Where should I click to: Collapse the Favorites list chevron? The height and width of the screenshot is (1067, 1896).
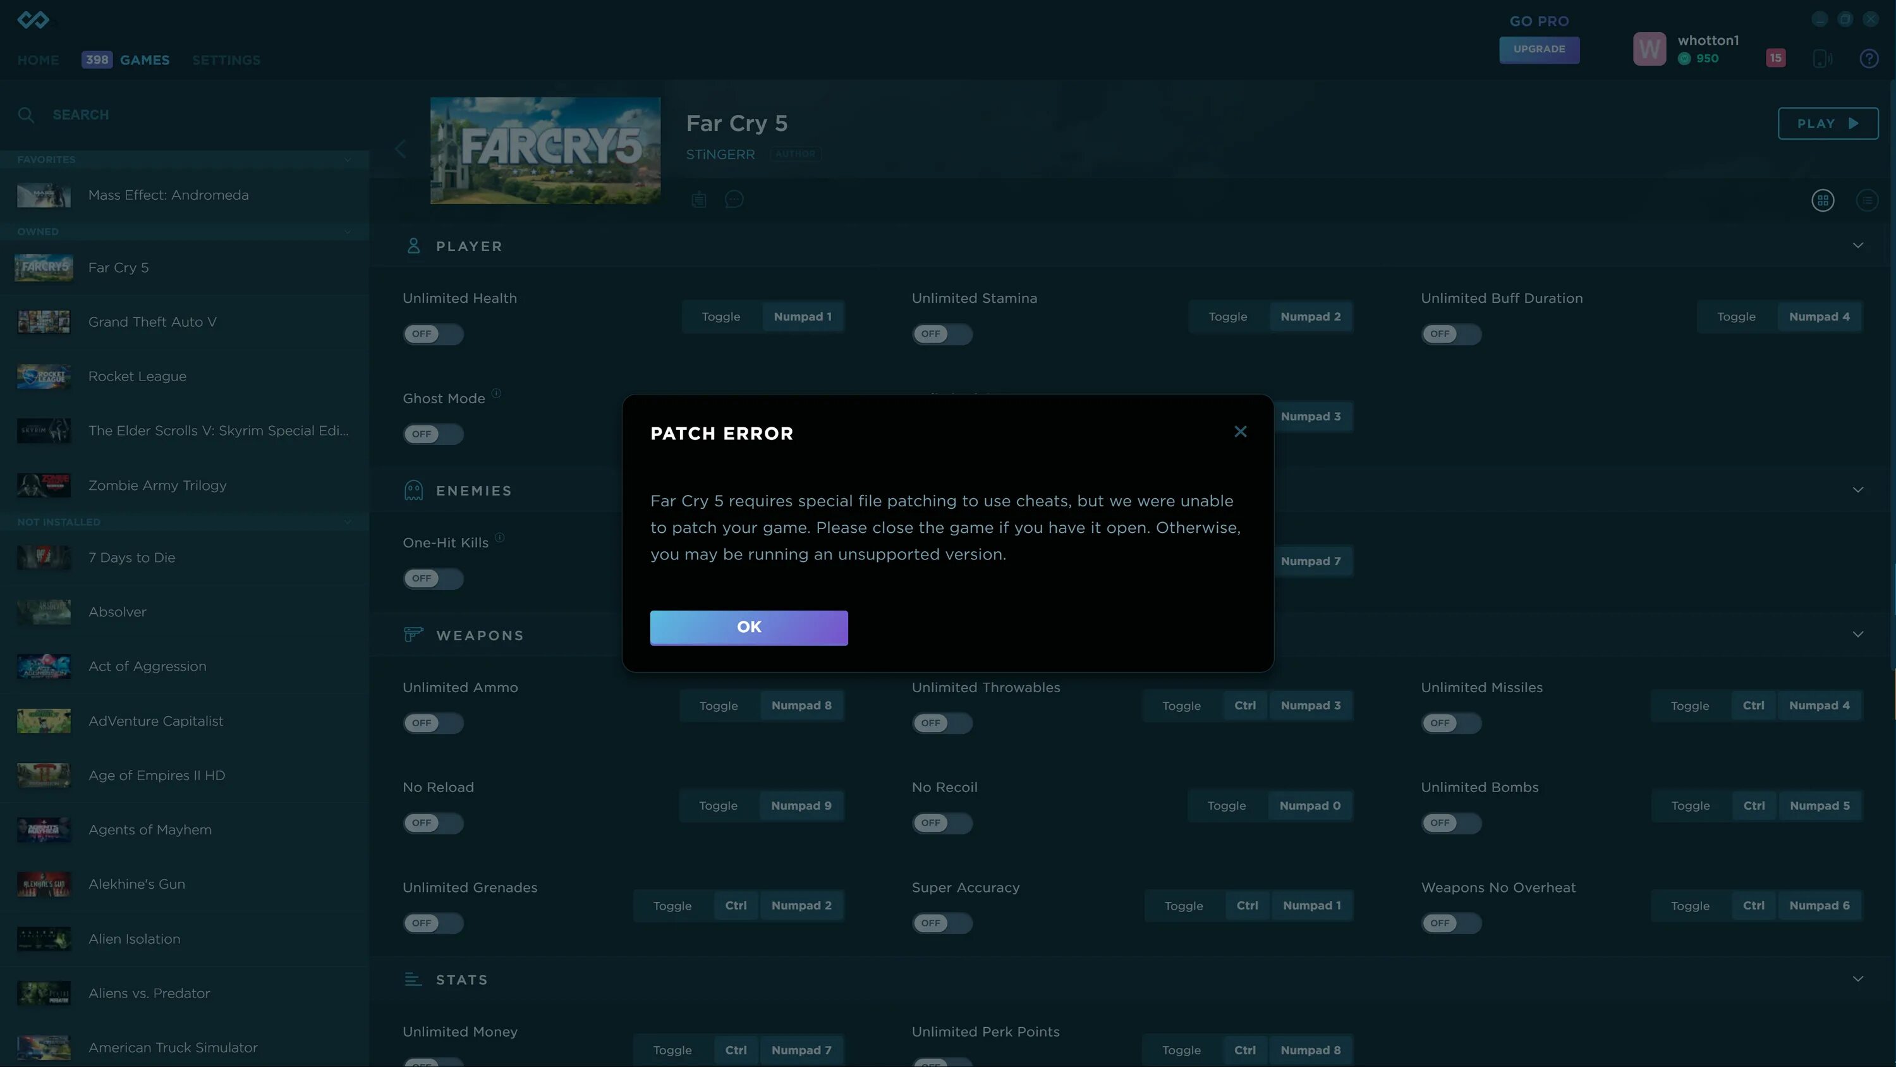(x=348, y=160)
